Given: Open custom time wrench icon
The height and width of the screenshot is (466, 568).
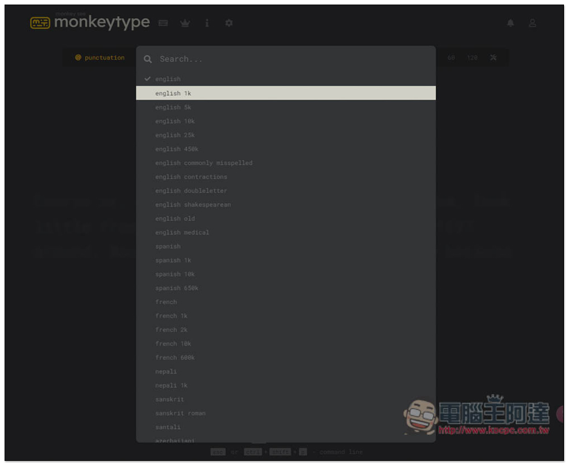Looking at the screenshot, I should tap(494, 57).
